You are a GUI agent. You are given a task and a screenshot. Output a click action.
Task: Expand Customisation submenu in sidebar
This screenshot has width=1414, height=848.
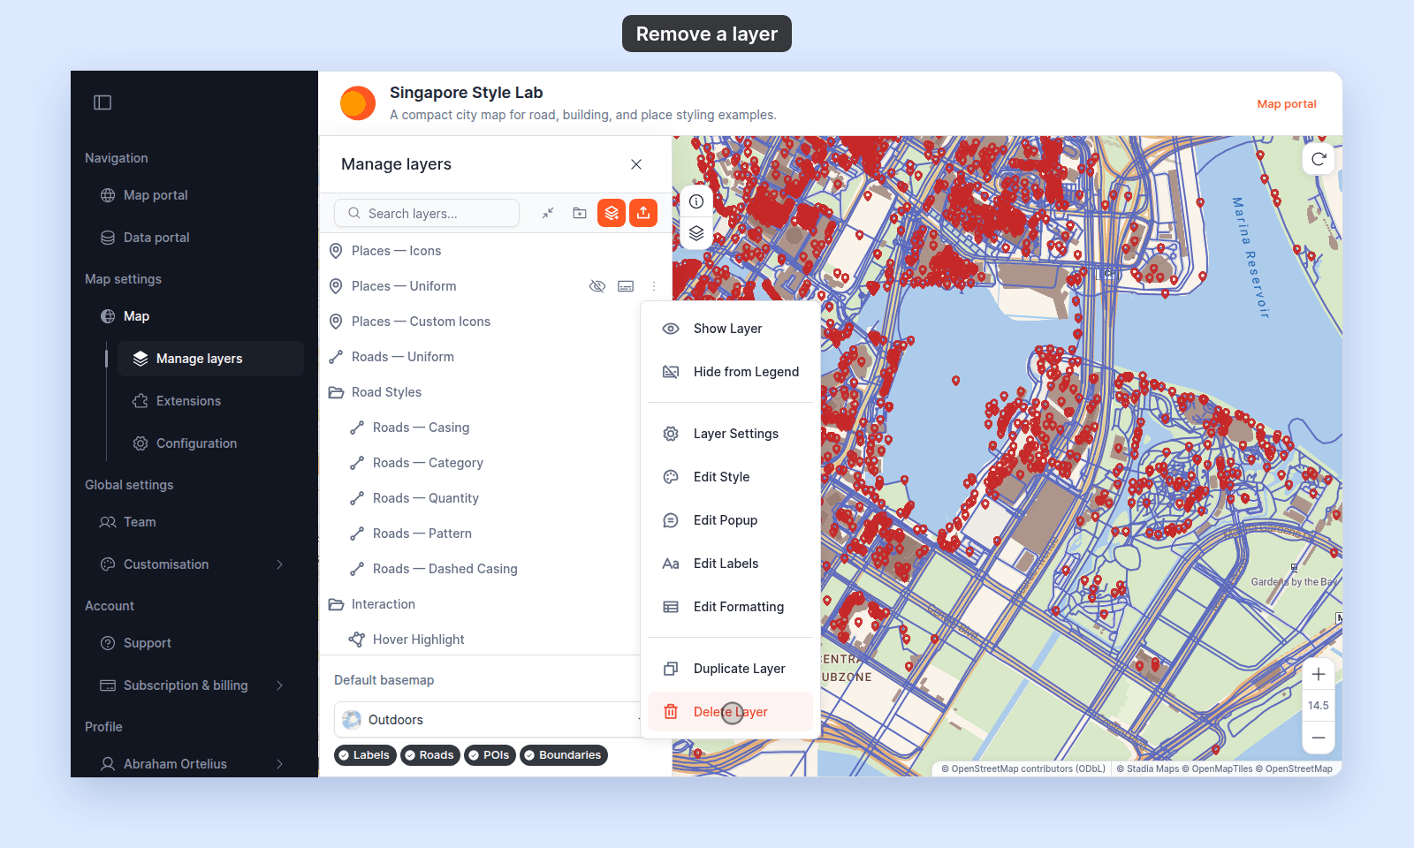(x=279, y=564)
